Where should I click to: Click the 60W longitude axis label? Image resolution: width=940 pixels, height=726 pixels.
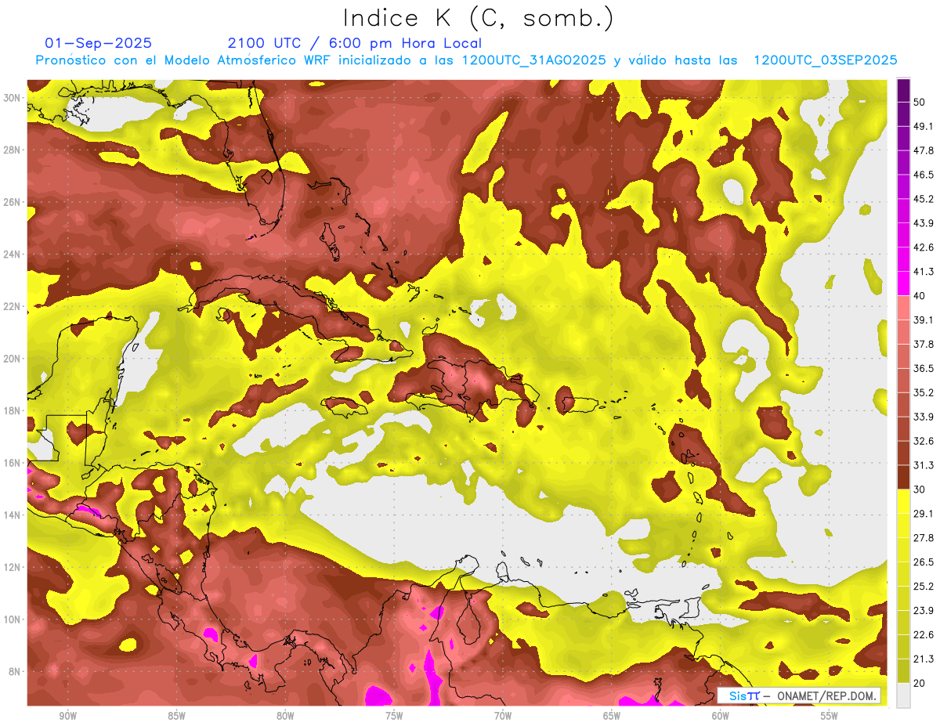click(721, 716)
